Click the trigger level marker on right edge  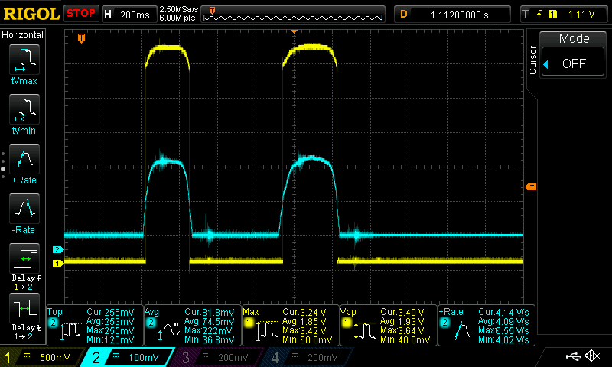(531, 187)
